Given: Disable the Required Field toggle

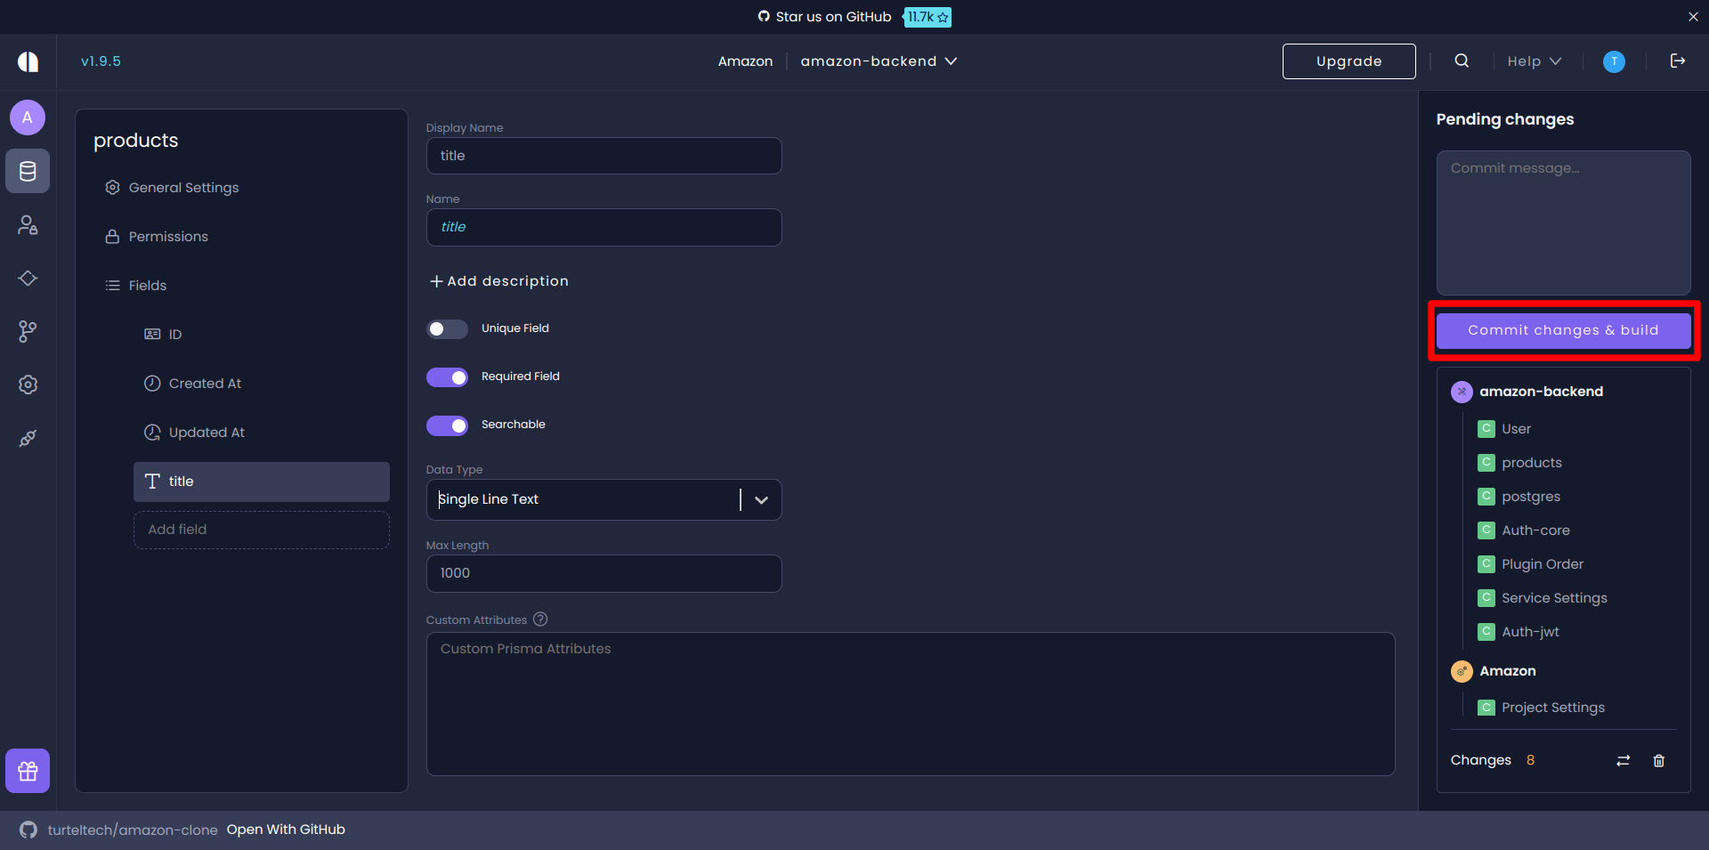Looking at the screenshot, I should (x=447, y=376).
